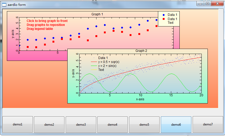The width and height of the screenshot is (225, 136).
Task: Click the Graph 2 title to bring front
Action: click(x=141, y=51)
